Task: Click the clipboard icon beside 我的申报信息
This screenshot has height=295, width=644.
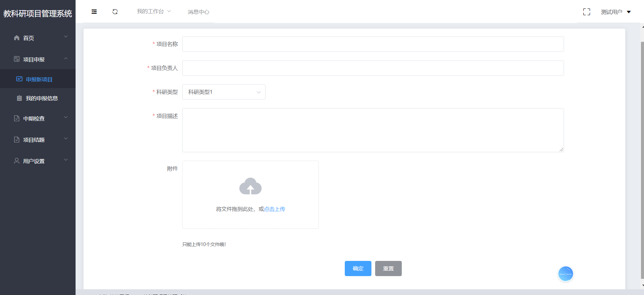Action: click(19, 98)
